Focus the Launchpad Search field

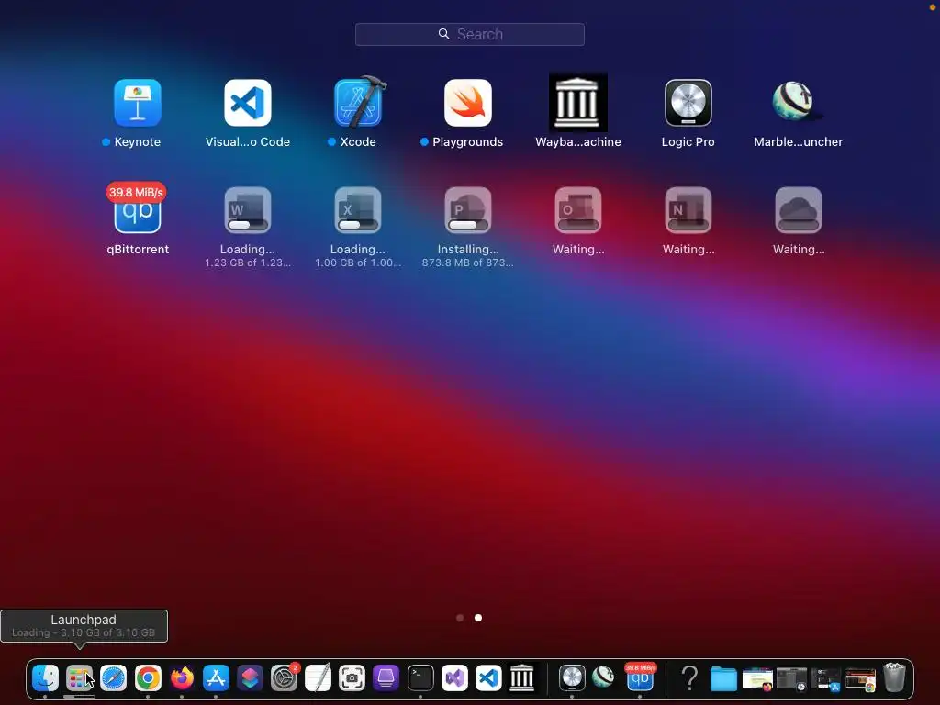point(469,34)
